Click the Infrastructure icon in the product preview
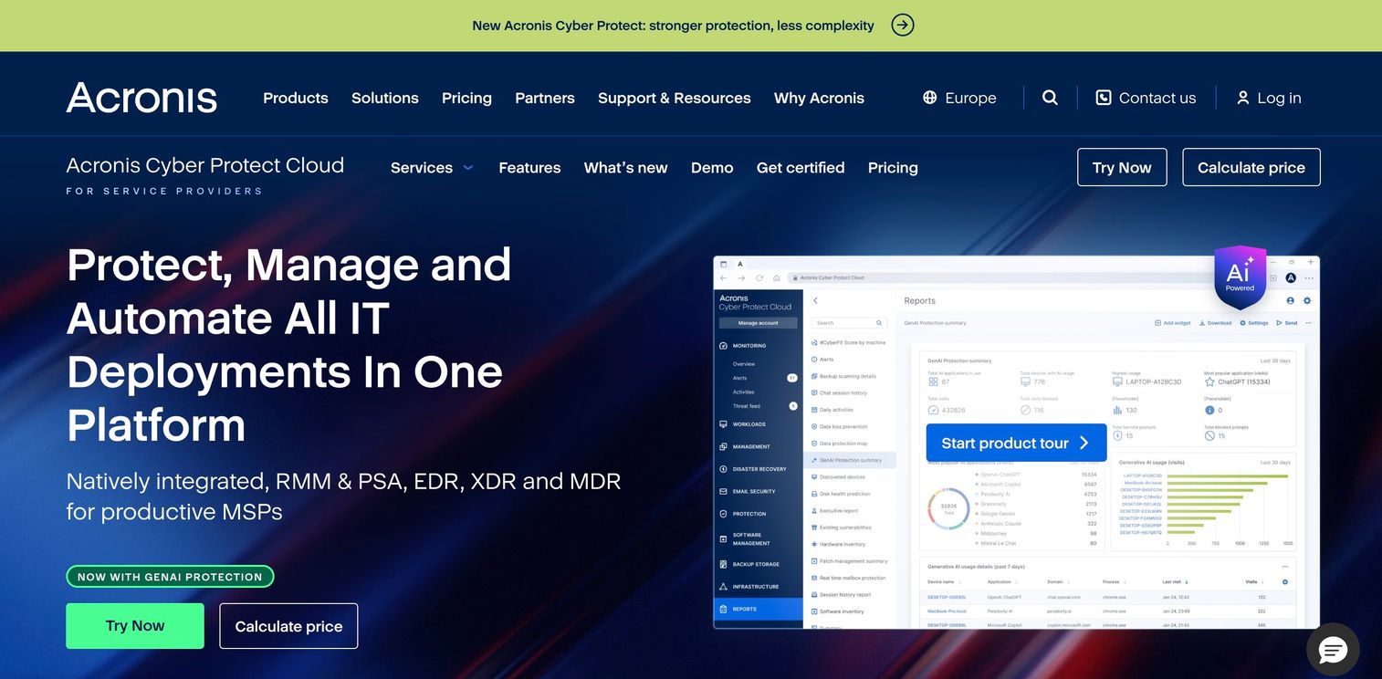 point(724,587)
